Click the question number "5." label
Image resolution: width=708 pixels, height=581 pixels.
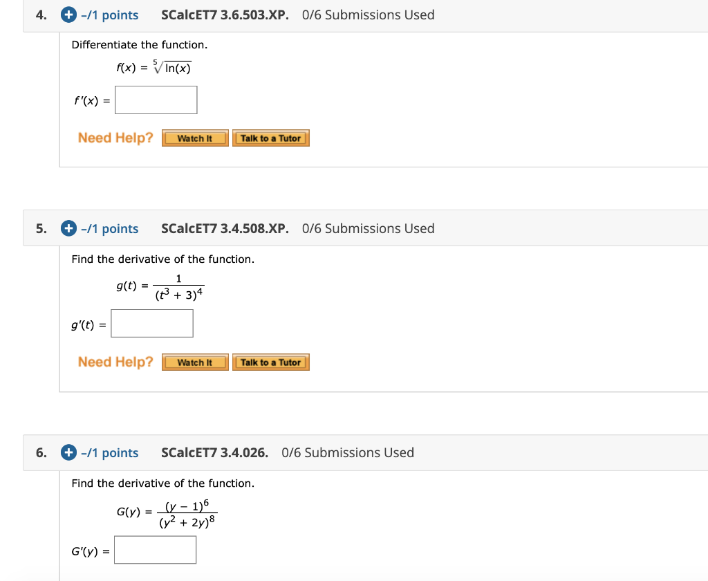pyautogui.click(x=41, y=228)
